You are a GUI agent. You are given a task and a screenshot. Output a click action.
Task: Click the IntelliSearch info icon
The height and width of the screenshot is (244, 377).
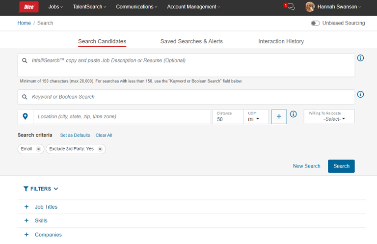point(360,58)
